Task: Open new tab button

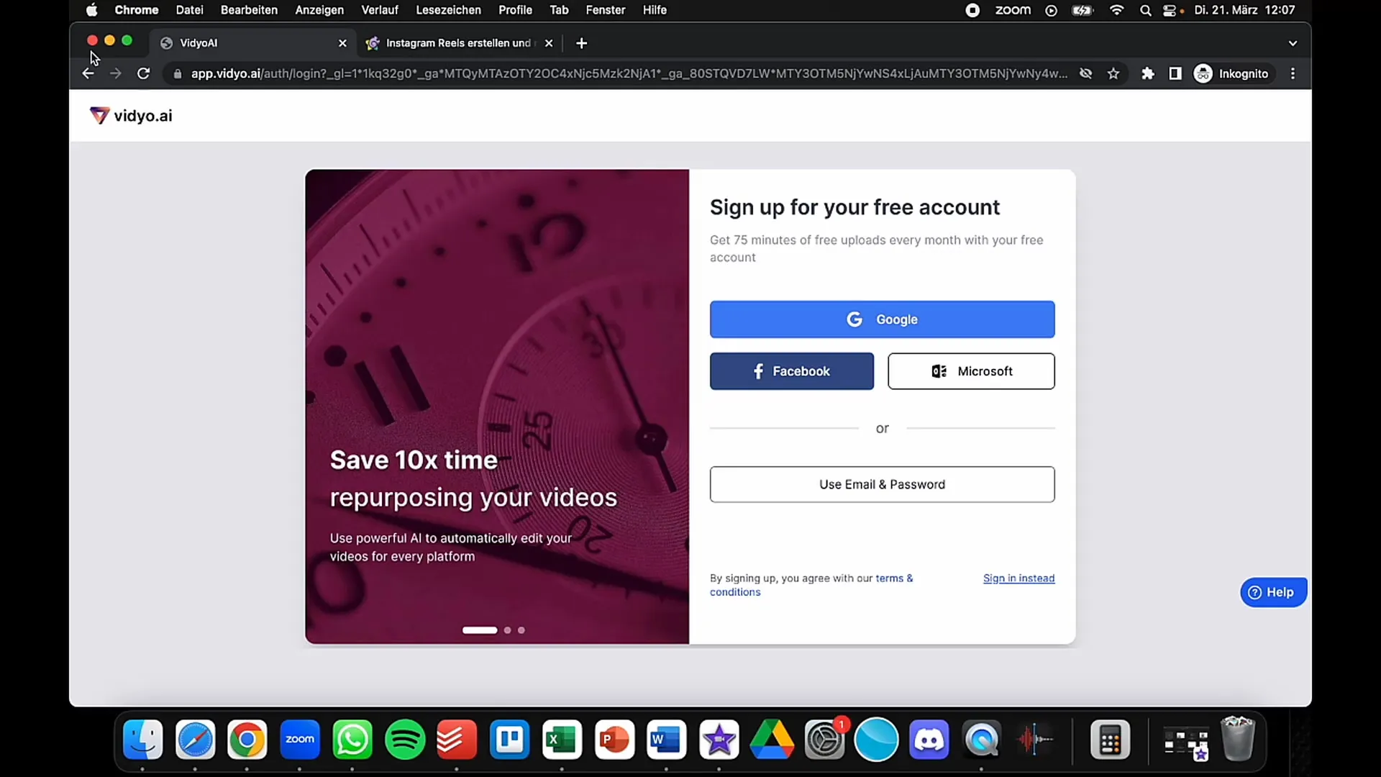Action: tap(583, 42)
